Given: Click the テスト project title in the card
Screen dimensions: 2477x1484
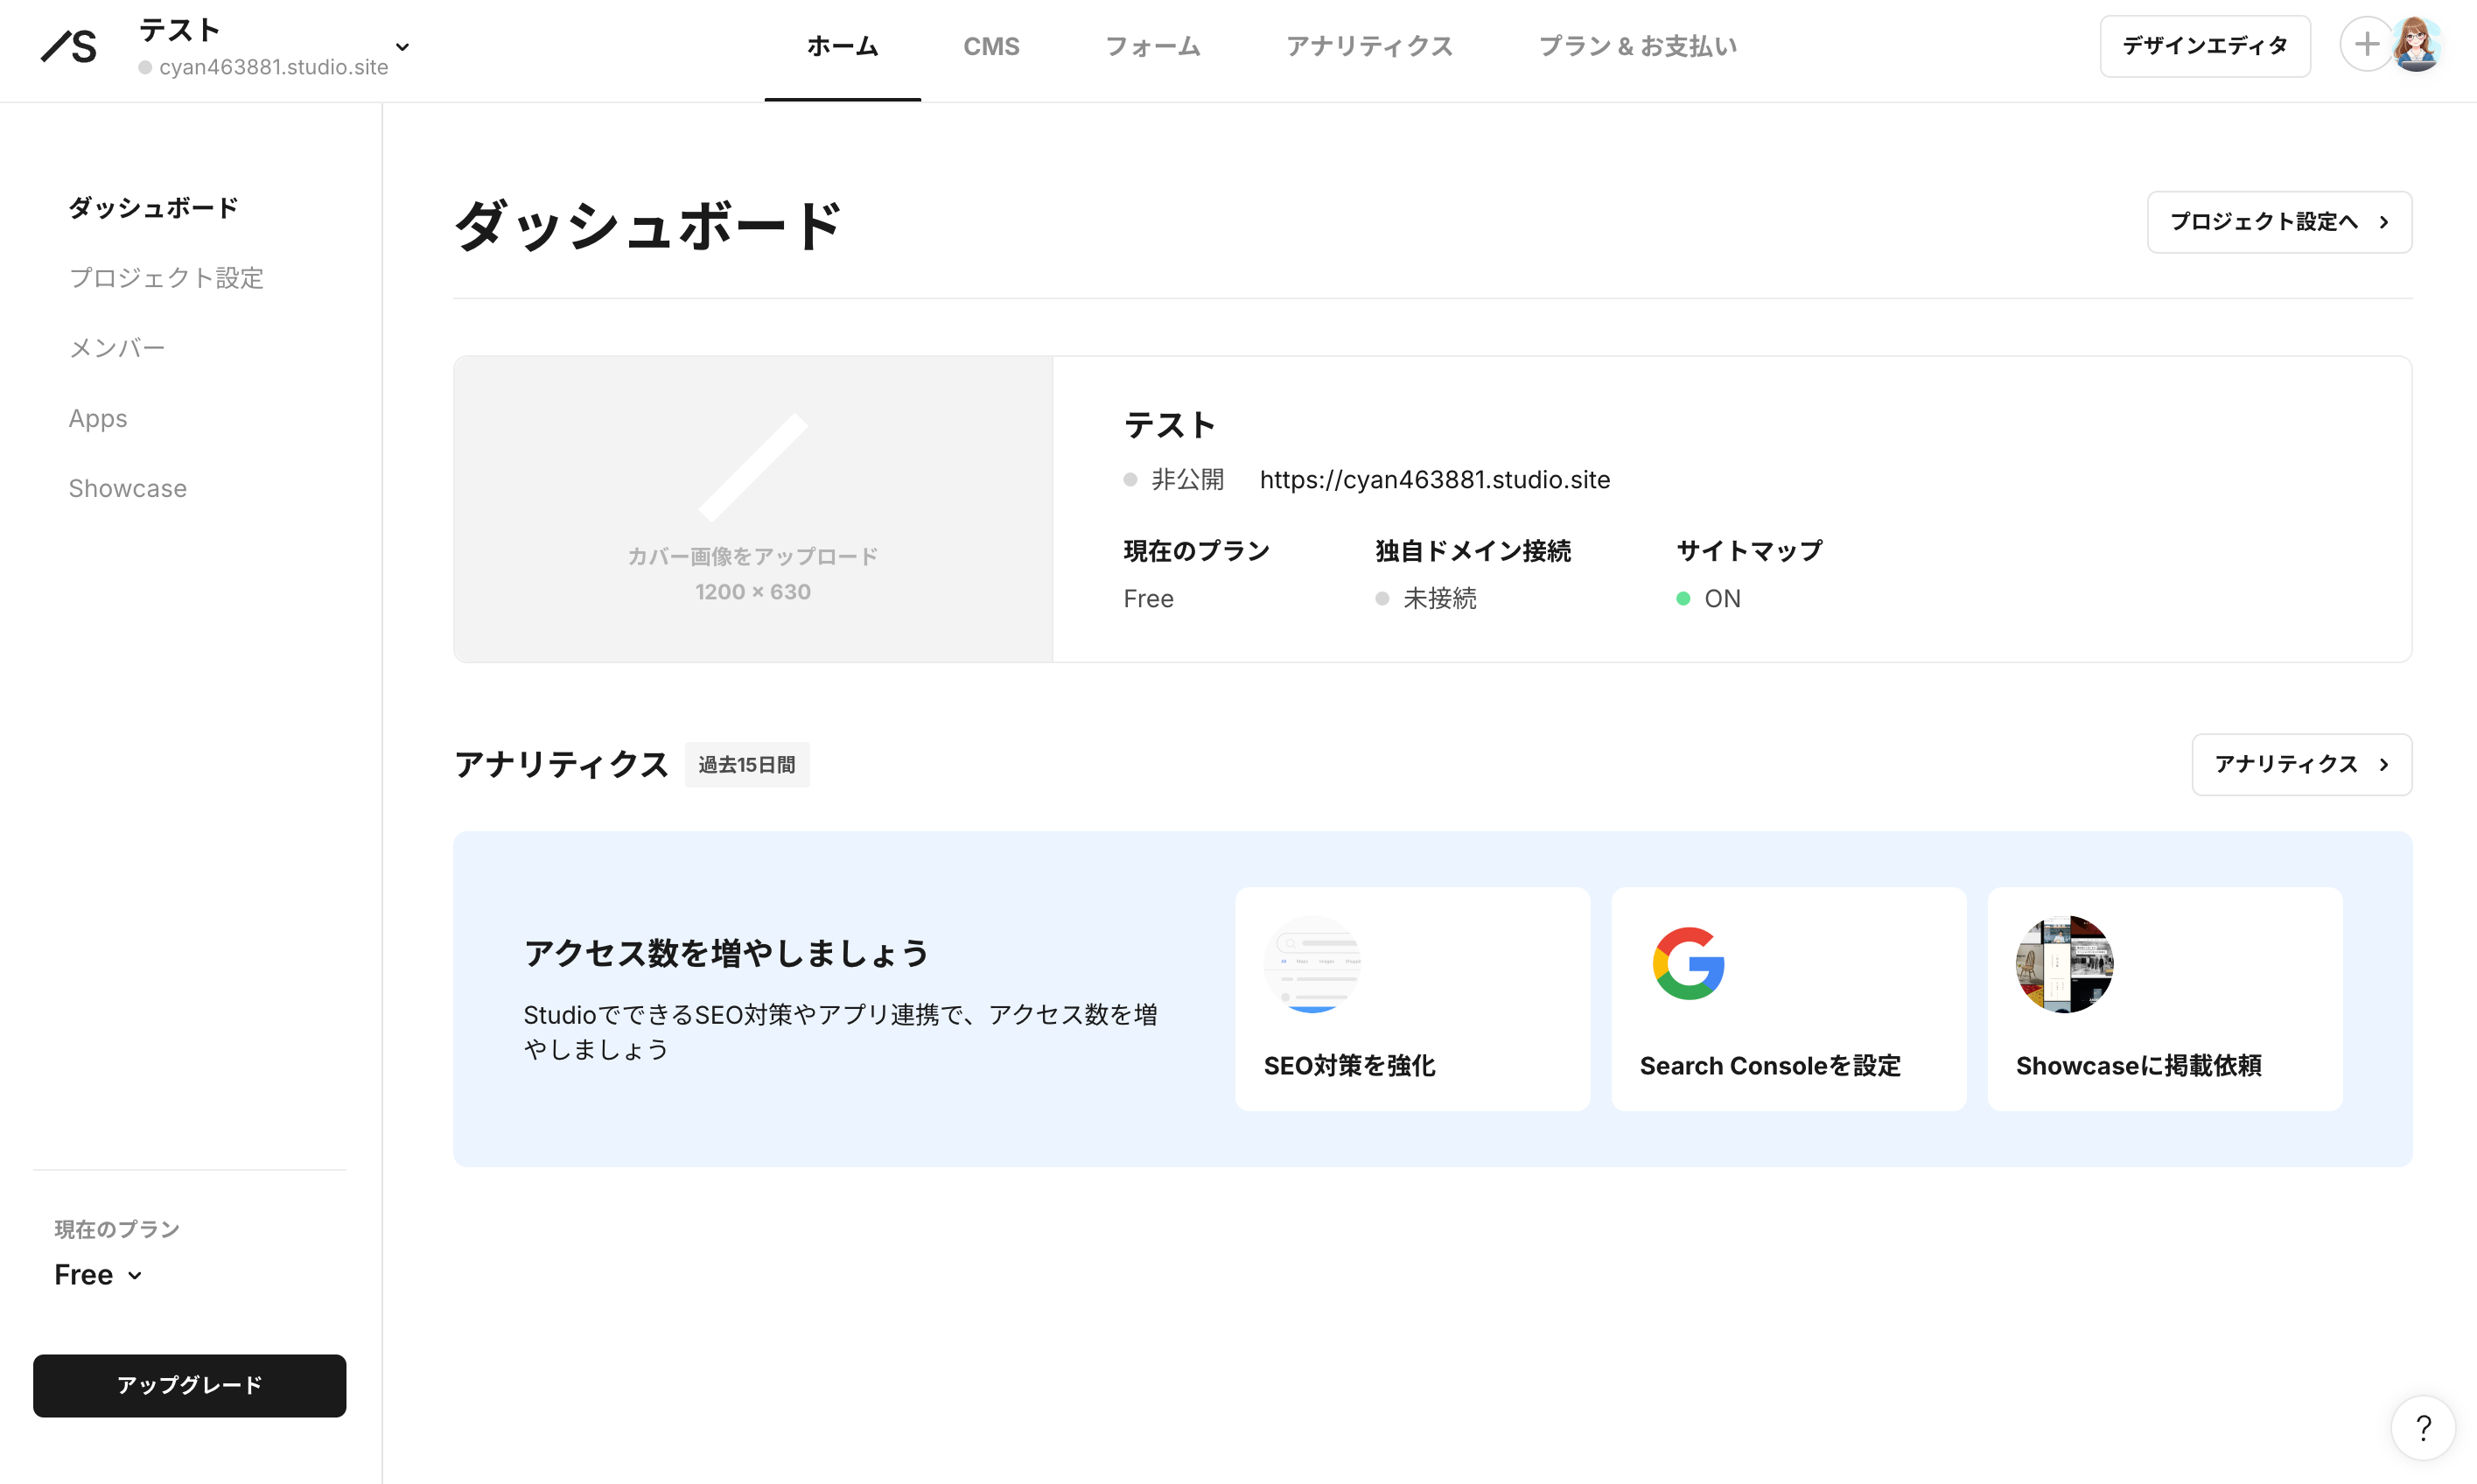Looking at the screenshot, I should (1169, 425).
